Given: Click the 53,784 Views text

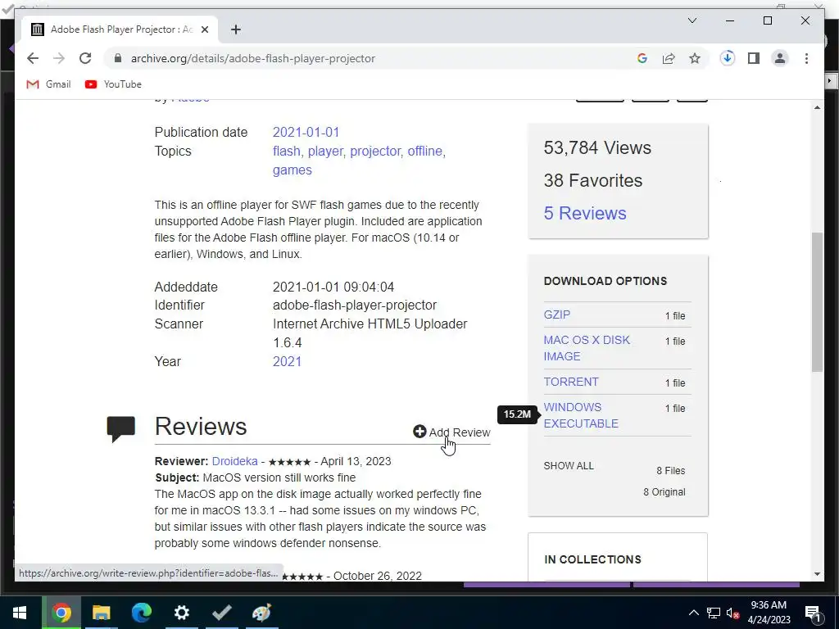Looking at the screenshot, I should click(597, 147).
